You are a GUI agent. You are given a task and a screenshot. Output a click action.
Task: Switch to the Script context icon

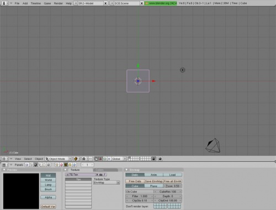31,165
